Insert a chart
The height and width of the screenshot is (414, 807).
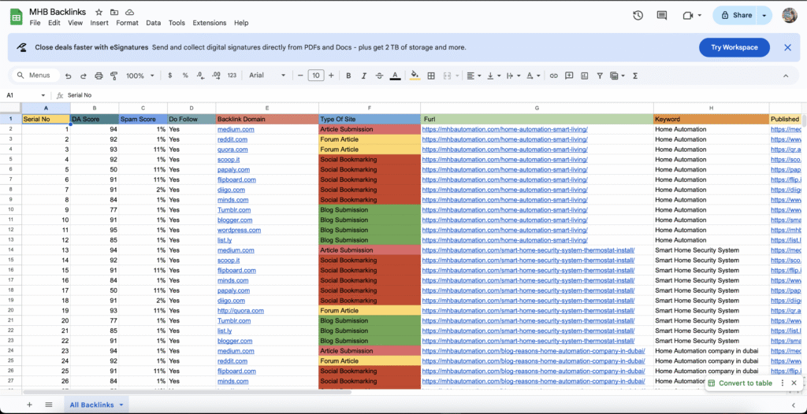pos(585,76)
